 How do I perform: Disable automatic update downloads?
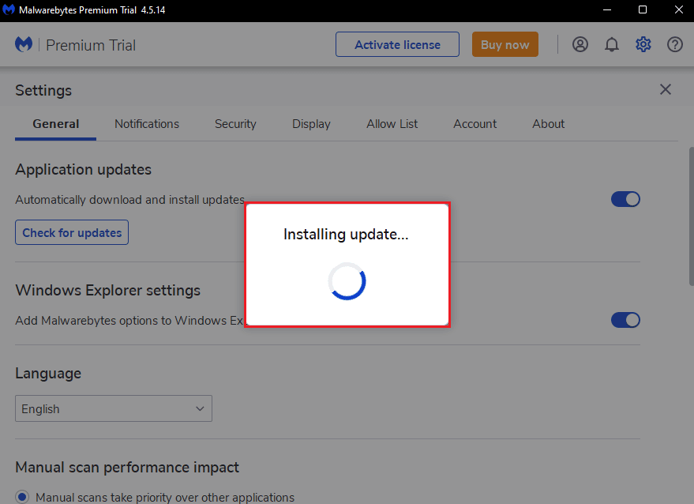tap(625, 199)
